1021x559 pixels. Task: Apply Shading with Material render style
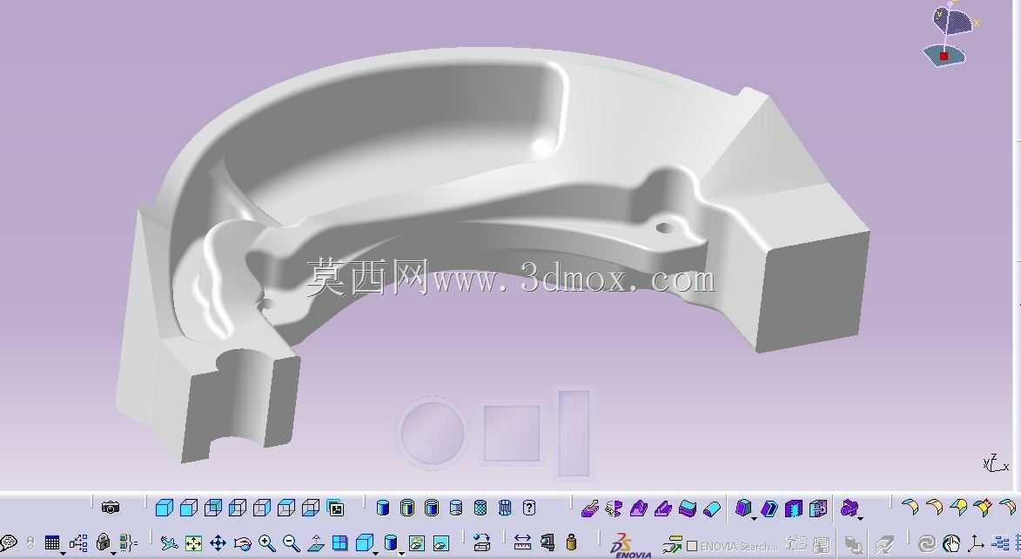(x=480, y=508)
